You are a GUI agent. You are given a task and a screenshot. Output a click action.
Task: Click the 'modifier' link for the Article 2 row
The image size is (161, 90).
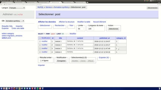click(45, 45)
